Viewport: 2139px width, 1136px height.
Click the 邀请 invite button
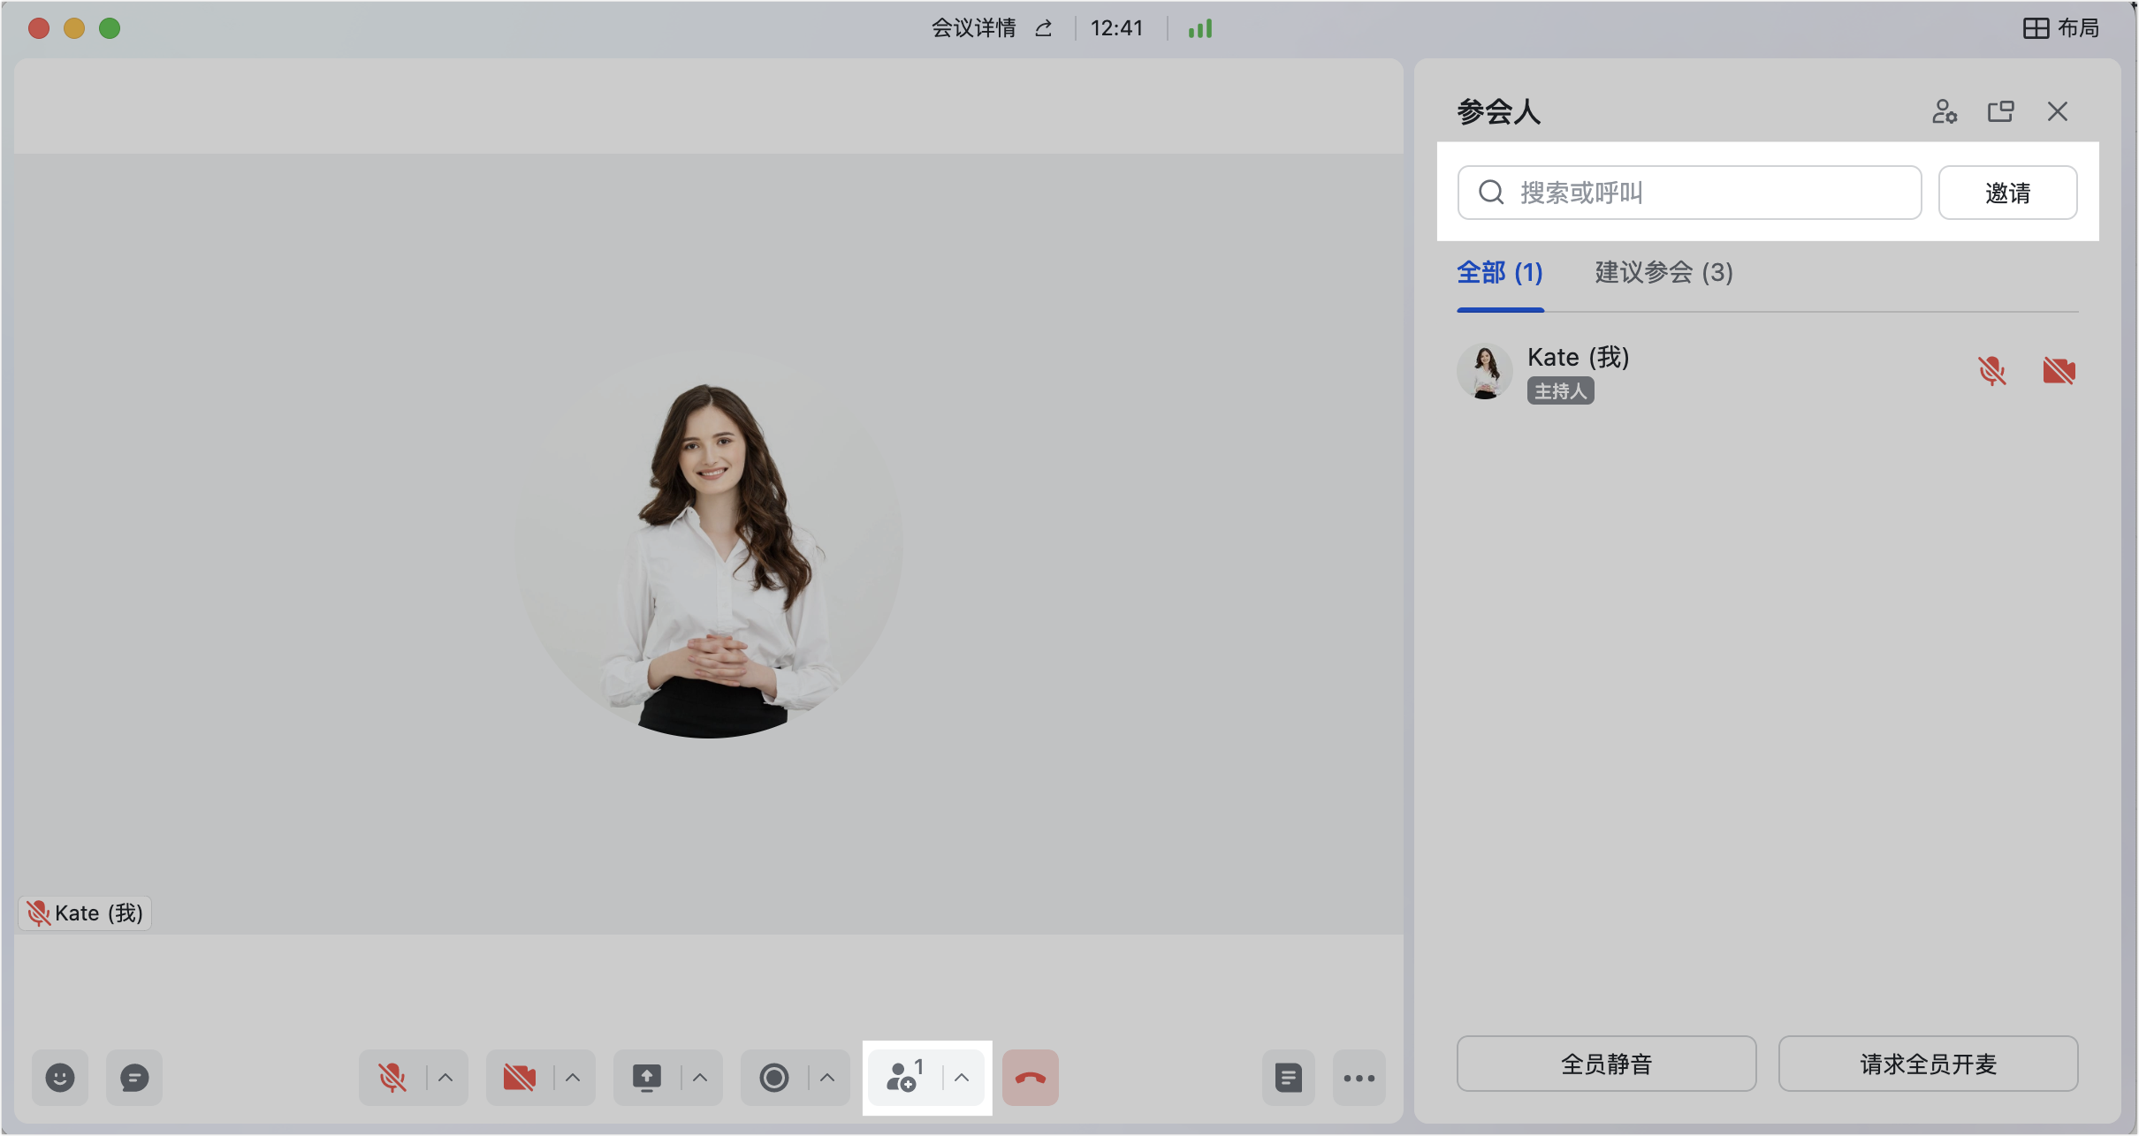(x=2008, y=193)
